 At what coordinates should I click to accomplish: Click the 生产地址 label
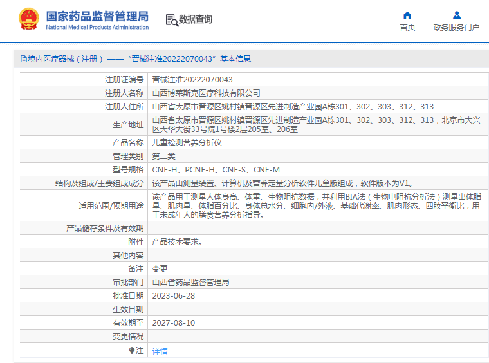(x=128, y=125)
